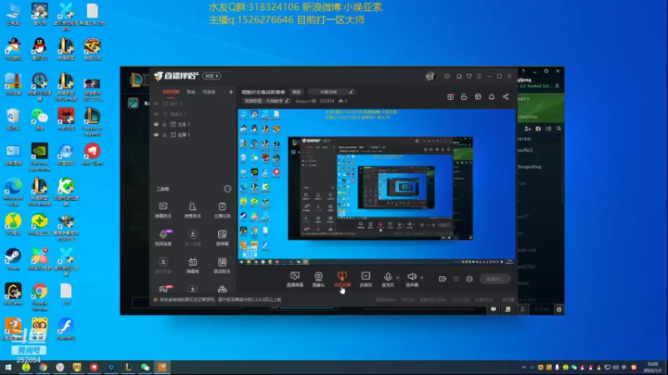Click the unlock padlock icon in header

464,97
